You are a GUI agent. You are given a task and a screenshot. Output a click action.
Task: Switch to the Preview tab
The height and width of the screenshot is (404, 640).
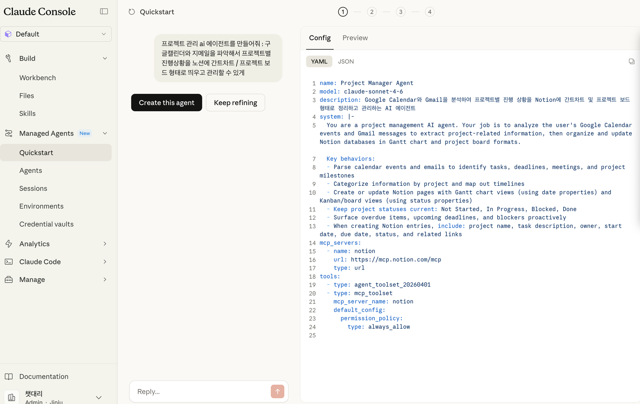[x=355, y=38]
